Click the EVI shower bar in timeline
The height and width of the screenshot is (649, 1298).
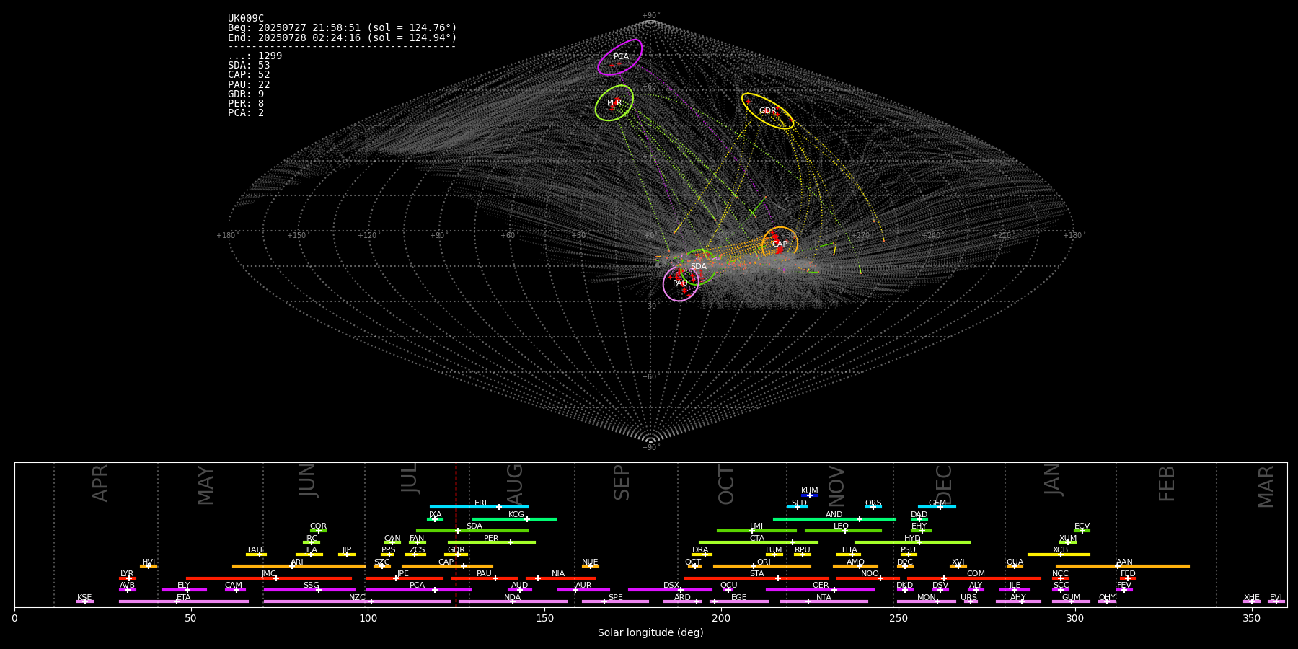click(1276, 601)
